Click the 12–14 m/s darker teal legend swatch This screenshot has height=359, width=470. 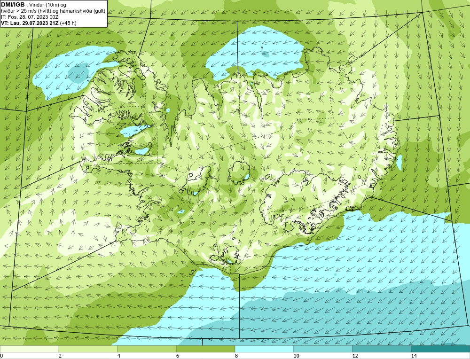pyautogui.click(x=382, y=349)
